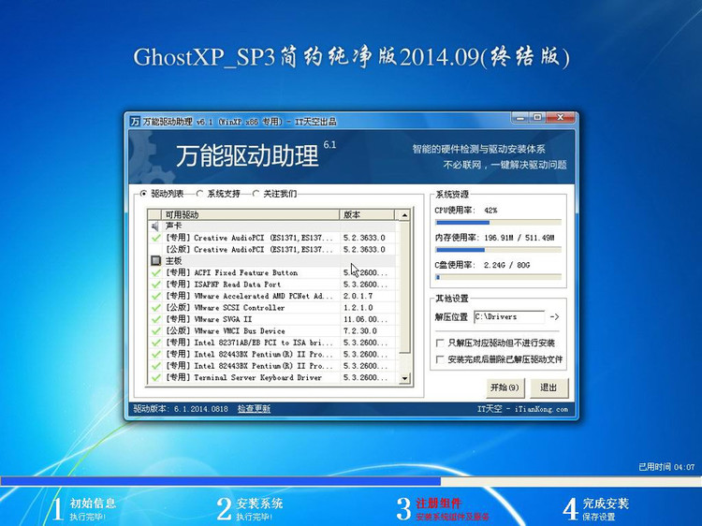Click step 4 完成安装 label
Viewport: 702px width, 526px height.
coord(606,504)
